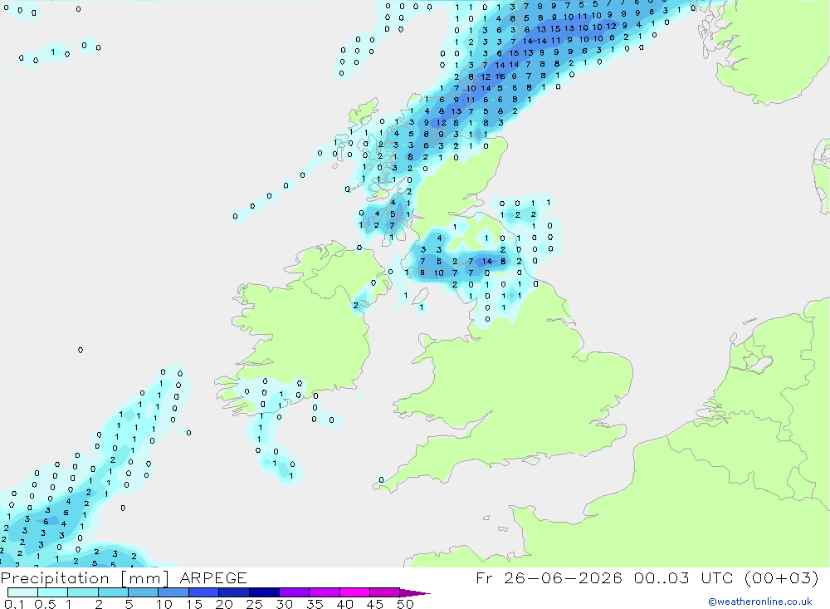
Task: Click the '40' legend scale label
Action: pos(344,604)
